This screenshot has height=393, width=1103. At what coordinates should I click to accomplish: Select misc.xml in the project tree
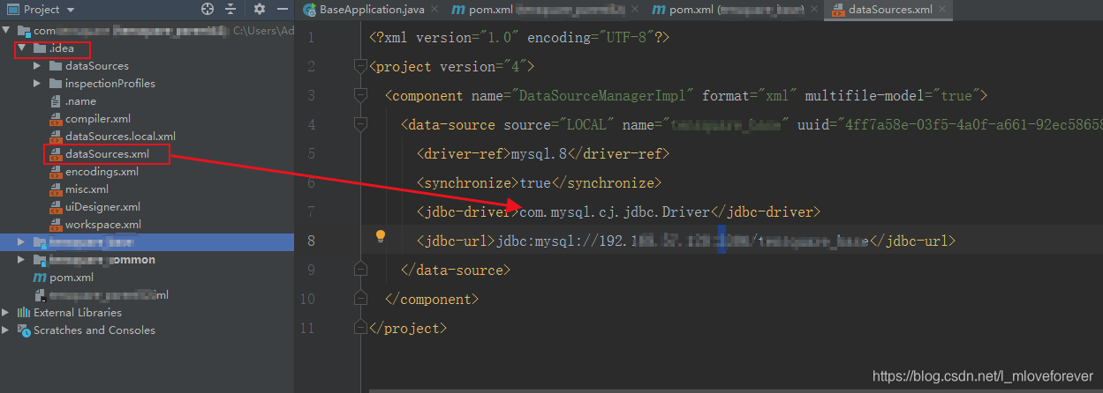coord(87,189)
